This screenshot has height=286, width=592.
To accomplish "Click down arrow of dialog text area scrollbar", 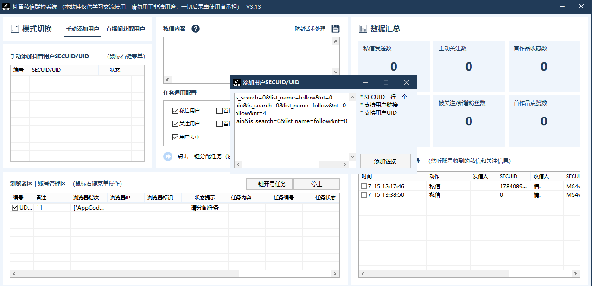I will (x=352, y=157).
